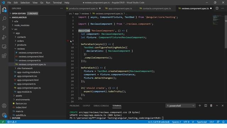Click the VS Code logo icon
227x128 pixels.
tap(3, 2)
